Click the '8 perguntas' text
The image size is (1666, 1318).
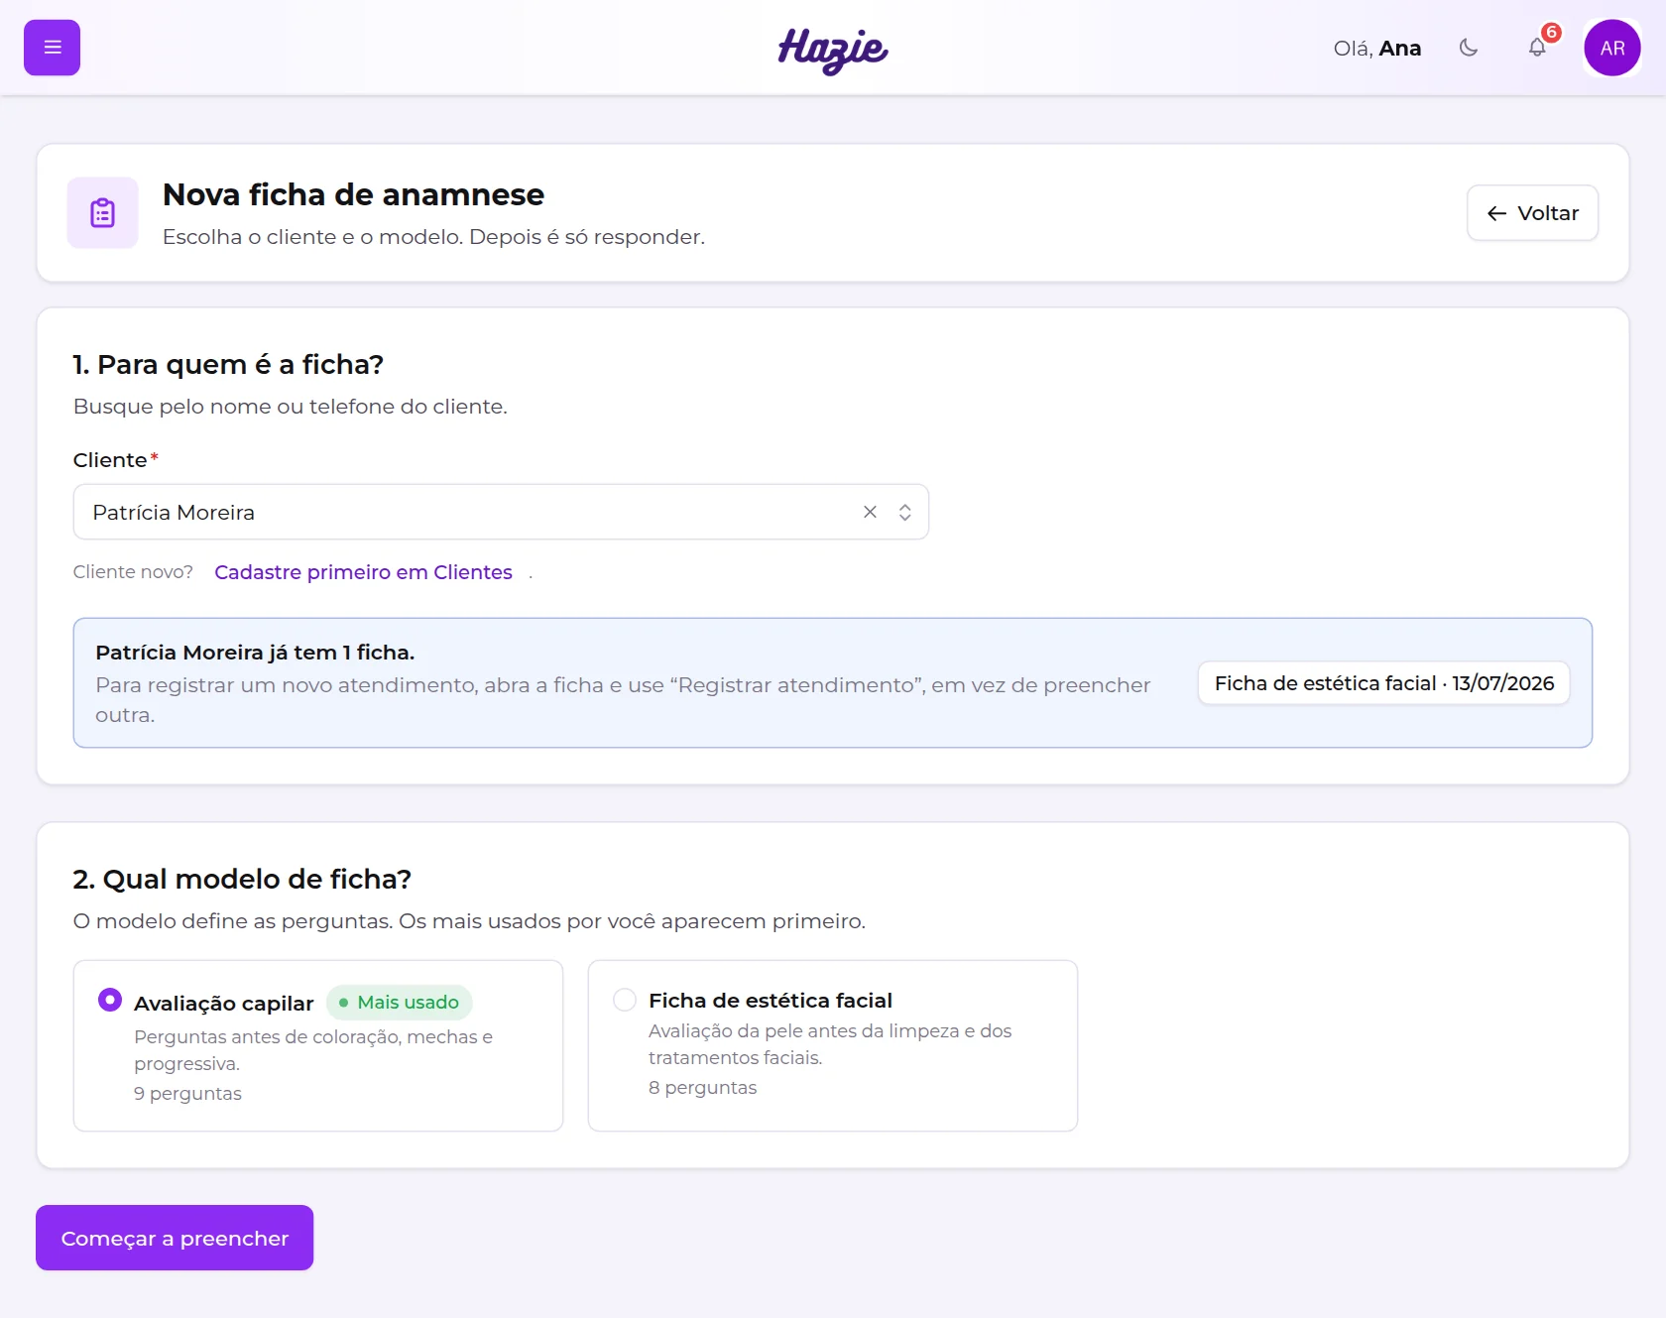[x=702, y=1087]
